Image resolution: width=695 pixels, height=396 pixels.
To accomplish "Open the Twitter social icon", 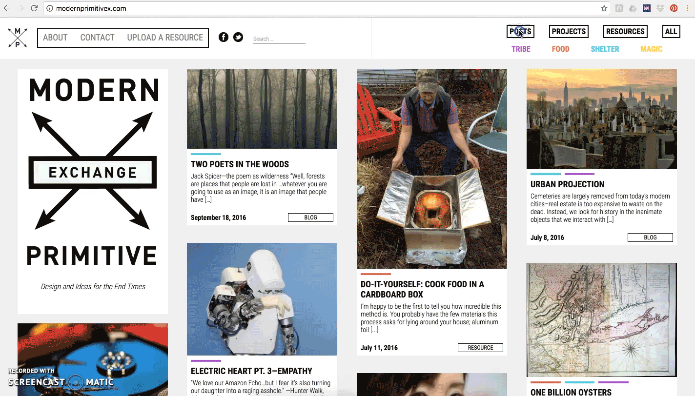I will [238, 37].
